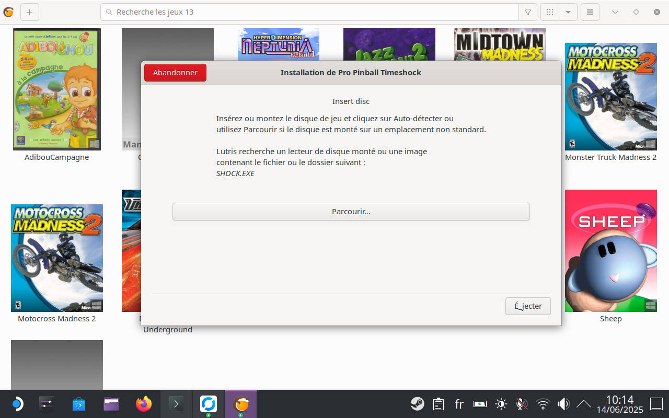Open System Settings from taskbar
The width and height of the screenshot is (669, 418).
point(47,404)
